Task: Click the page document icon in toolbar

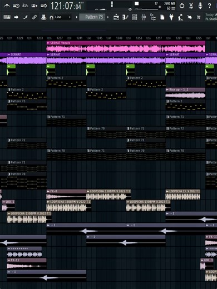Action: pos(162,17)
